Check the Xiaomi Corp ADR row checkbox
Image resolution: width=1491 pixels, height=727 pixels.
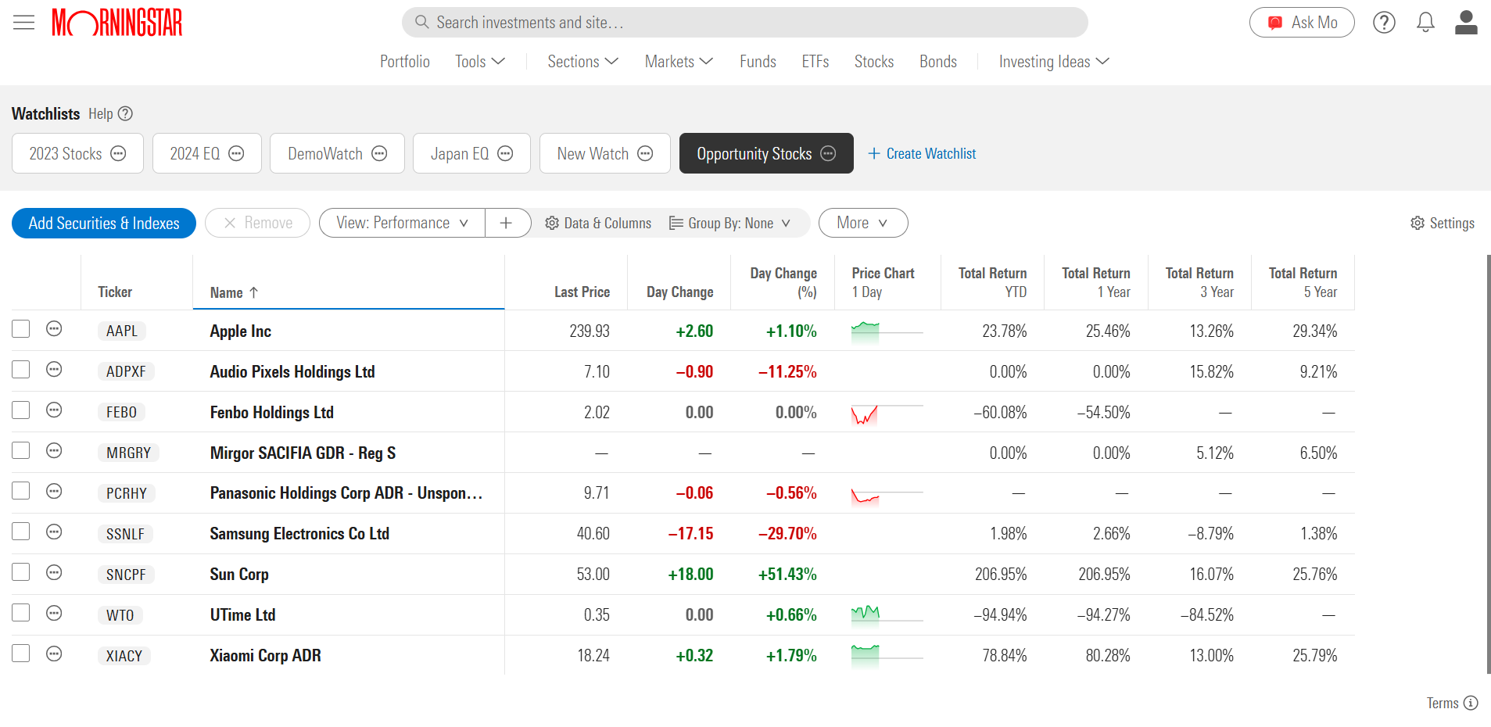[20, 653]
